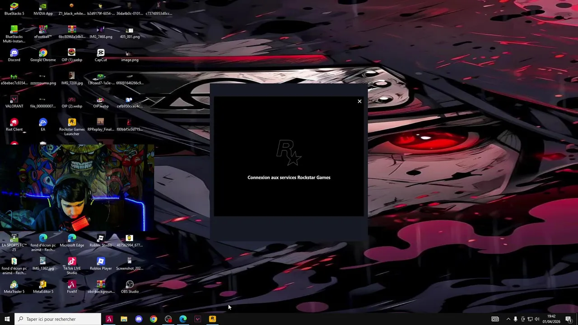The height and width of the screenshot is (325, 578).
Task: Select Riot Client desktop shortcut
Action: pyautogui.click(x=14, y=125)
